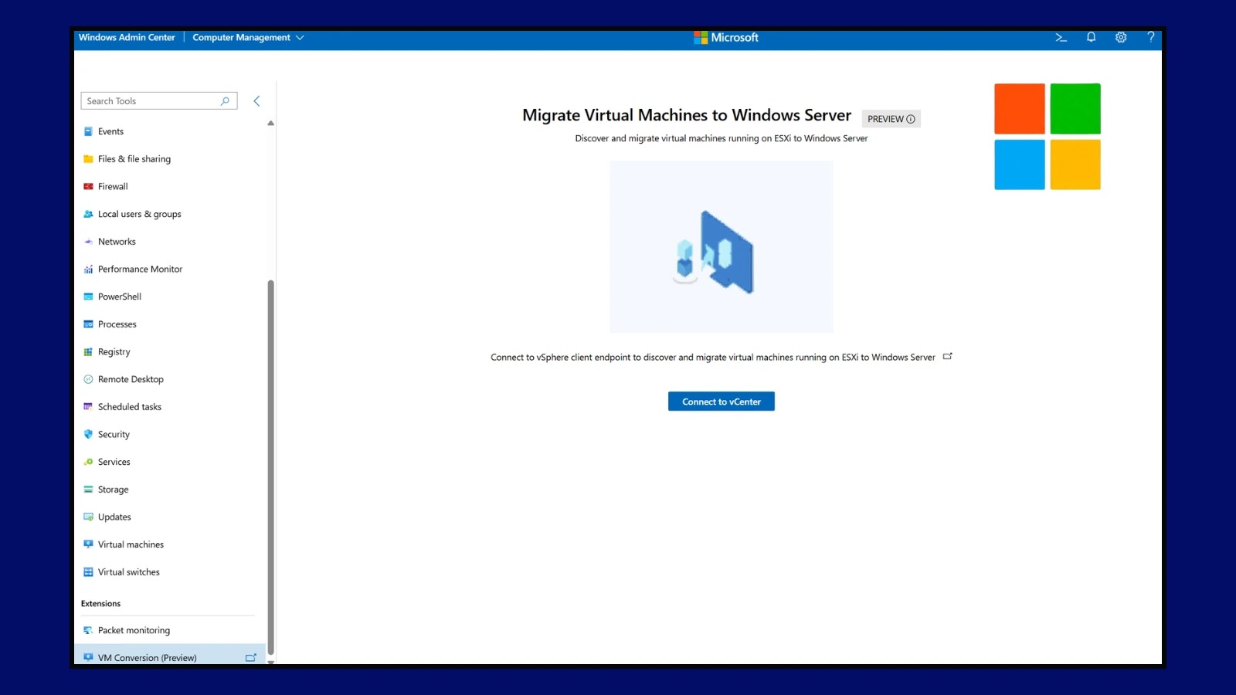The width and height of the screenshot is (1236, 695).
Task: Open the Events tool in sidebar
Action: (110, 131)
